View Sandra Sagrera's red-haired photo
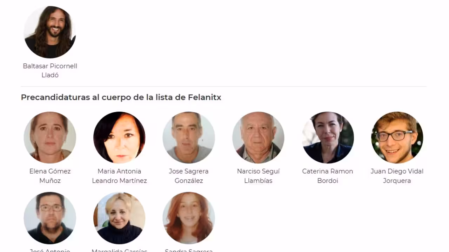This screenshot has width=449, height=252. pos(189,218)
